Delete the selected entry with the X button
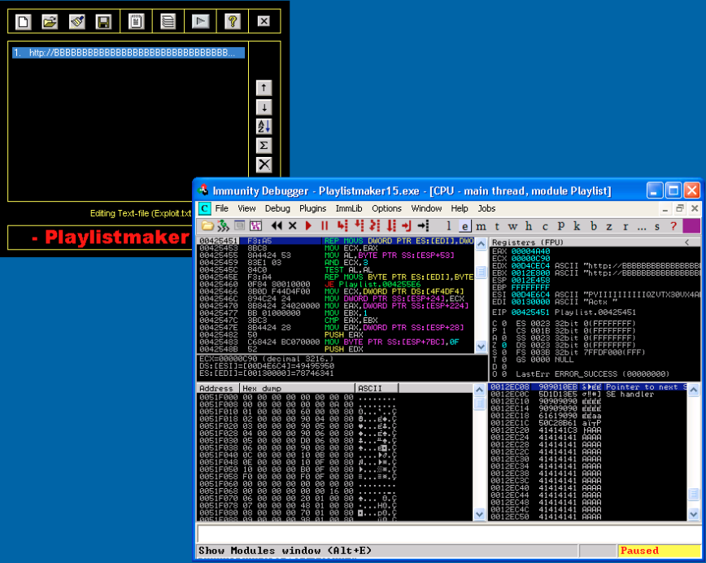Image resolution: width=706 pixels, height=563 pixels. coord(264,165)
